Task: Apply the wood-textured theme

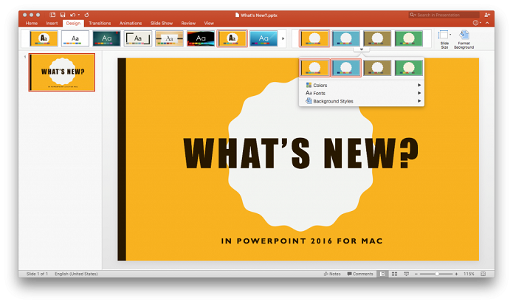Action: (x=169, y=38)
